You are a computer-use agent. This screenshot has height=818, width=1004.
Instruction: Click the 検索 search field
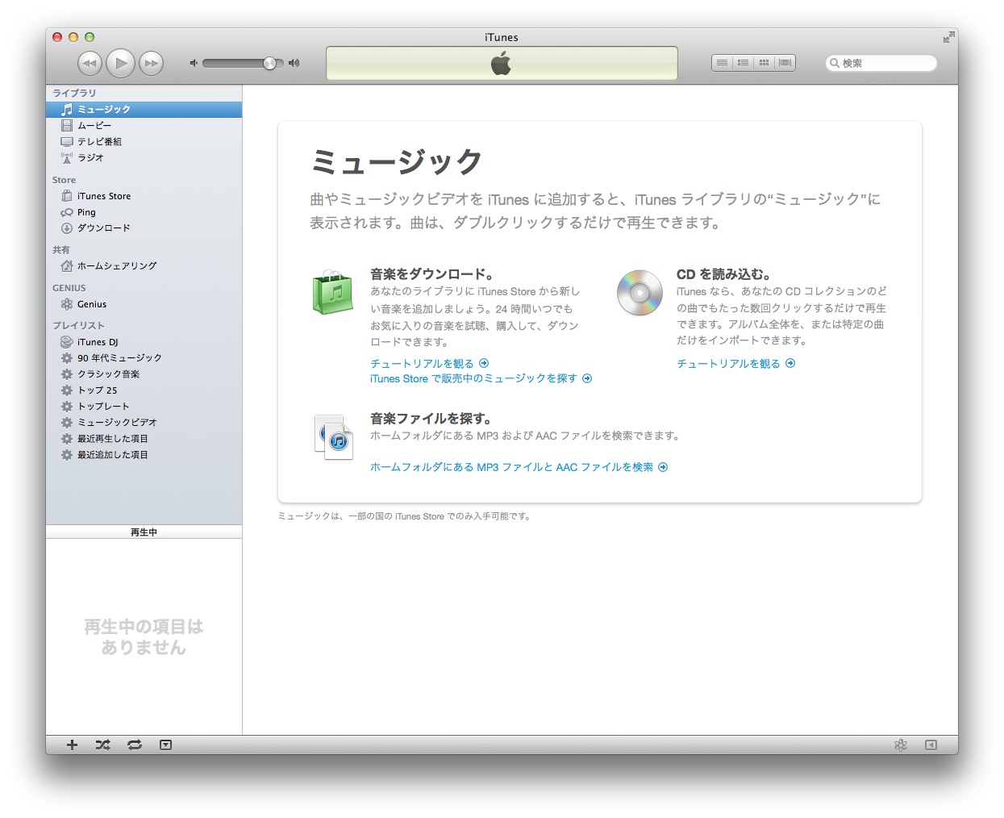point(881,63)
